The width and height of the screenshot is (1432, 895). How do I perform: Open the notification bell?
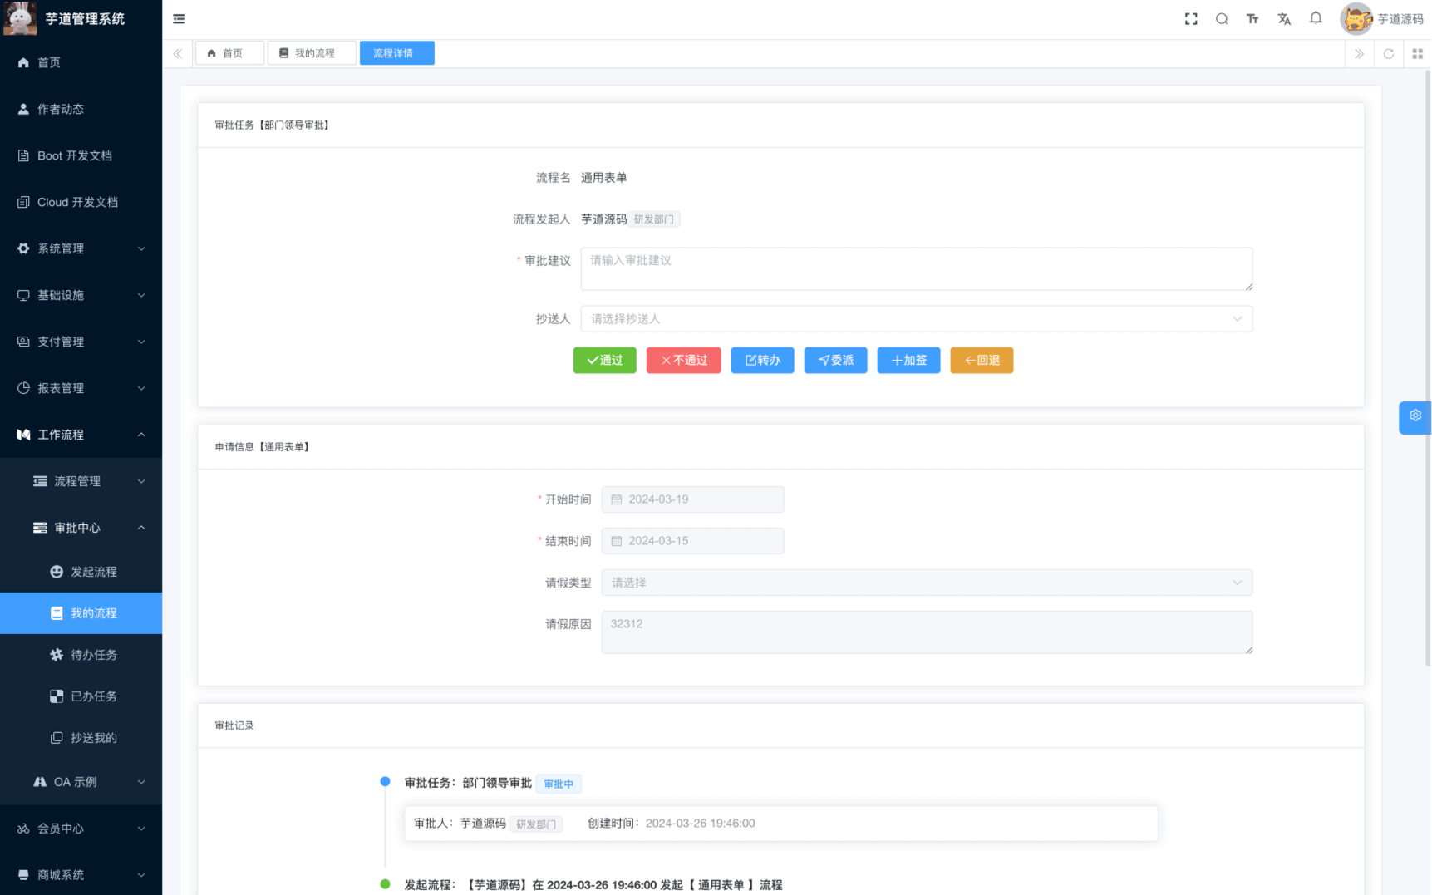coord(1316,18)
